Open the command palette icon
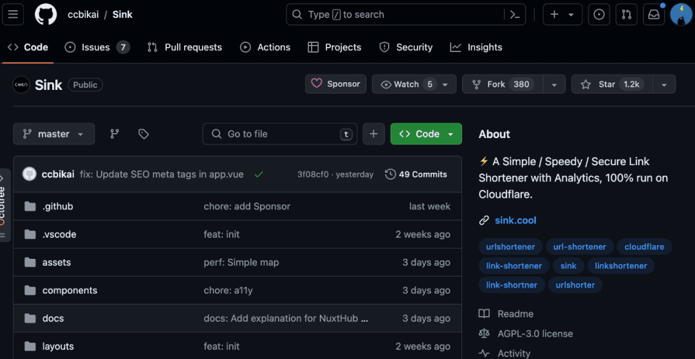Screen dimensions: 695x359 point(514,14)
